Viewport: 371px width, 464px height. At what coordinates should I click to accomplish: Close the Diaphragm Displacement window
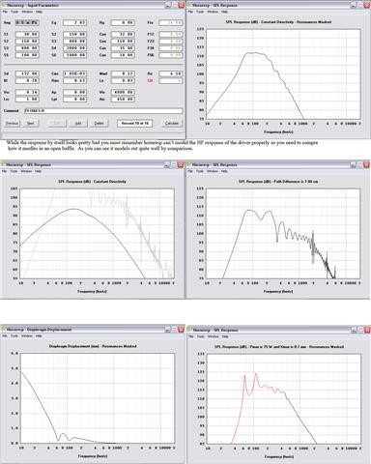(181, 330)
